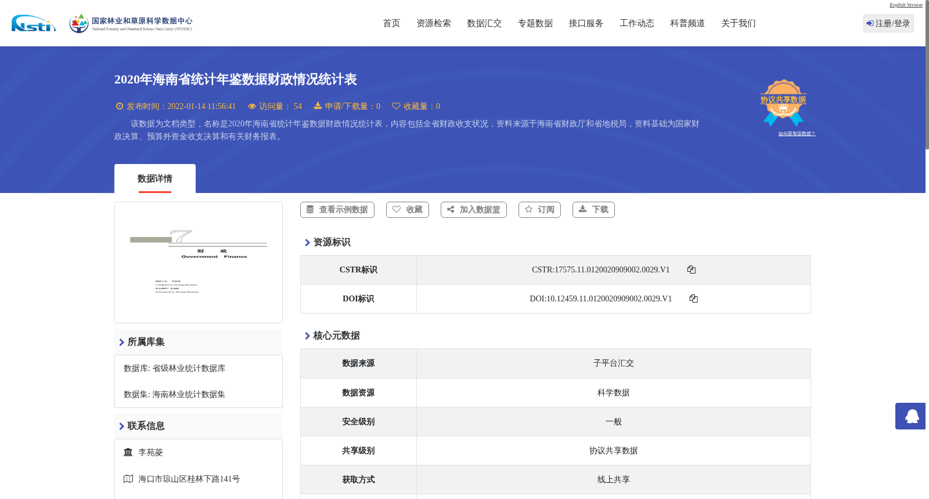Click the 安全级别 row label
929x499 pixels.
pyautogui.click(x=358, y=421)
